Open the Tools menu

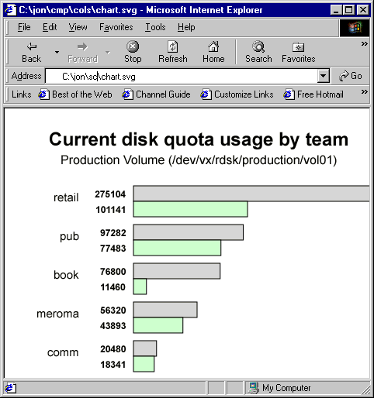pyautogui.click(x=155, y=27)
